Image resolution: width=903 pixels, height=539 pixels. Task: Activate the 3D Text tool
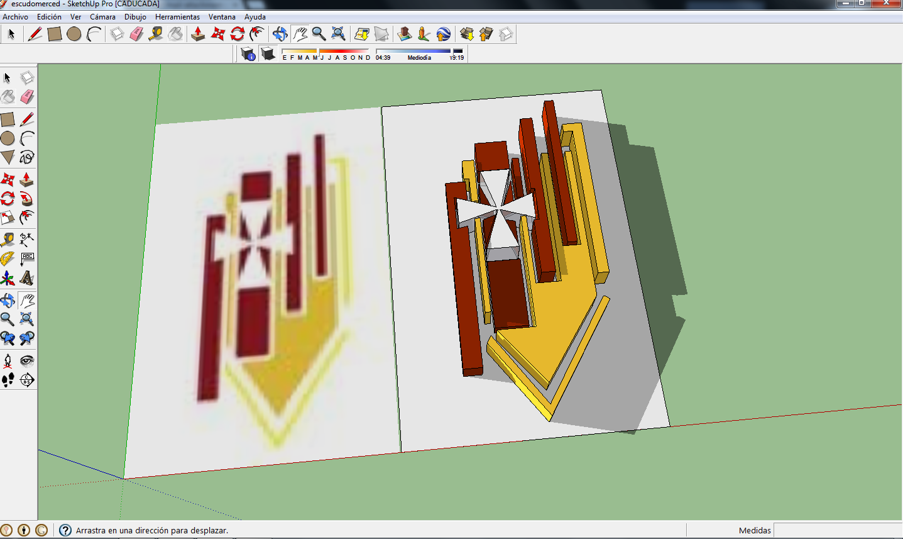26,278
